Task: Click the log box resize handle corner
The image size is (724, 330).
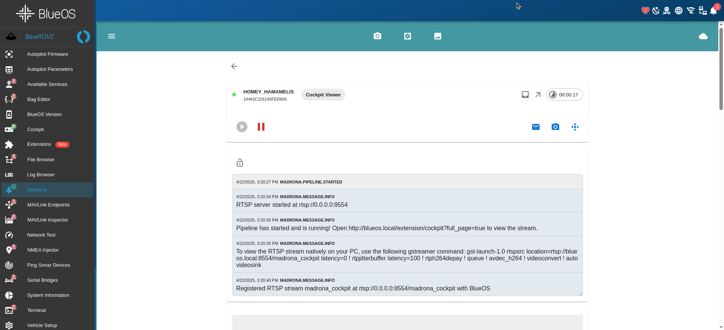Action: 581,294
